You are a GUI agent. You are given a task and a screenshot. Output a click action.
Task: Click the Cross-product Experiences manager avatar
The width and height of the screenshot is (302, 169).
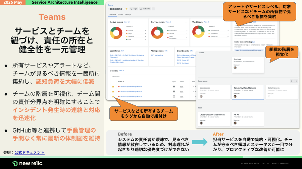pos(201,123)
